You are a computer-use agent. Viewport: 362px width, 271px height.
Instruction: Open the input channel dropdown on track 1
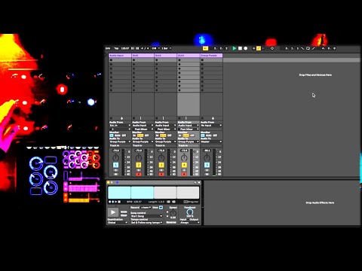120,129
